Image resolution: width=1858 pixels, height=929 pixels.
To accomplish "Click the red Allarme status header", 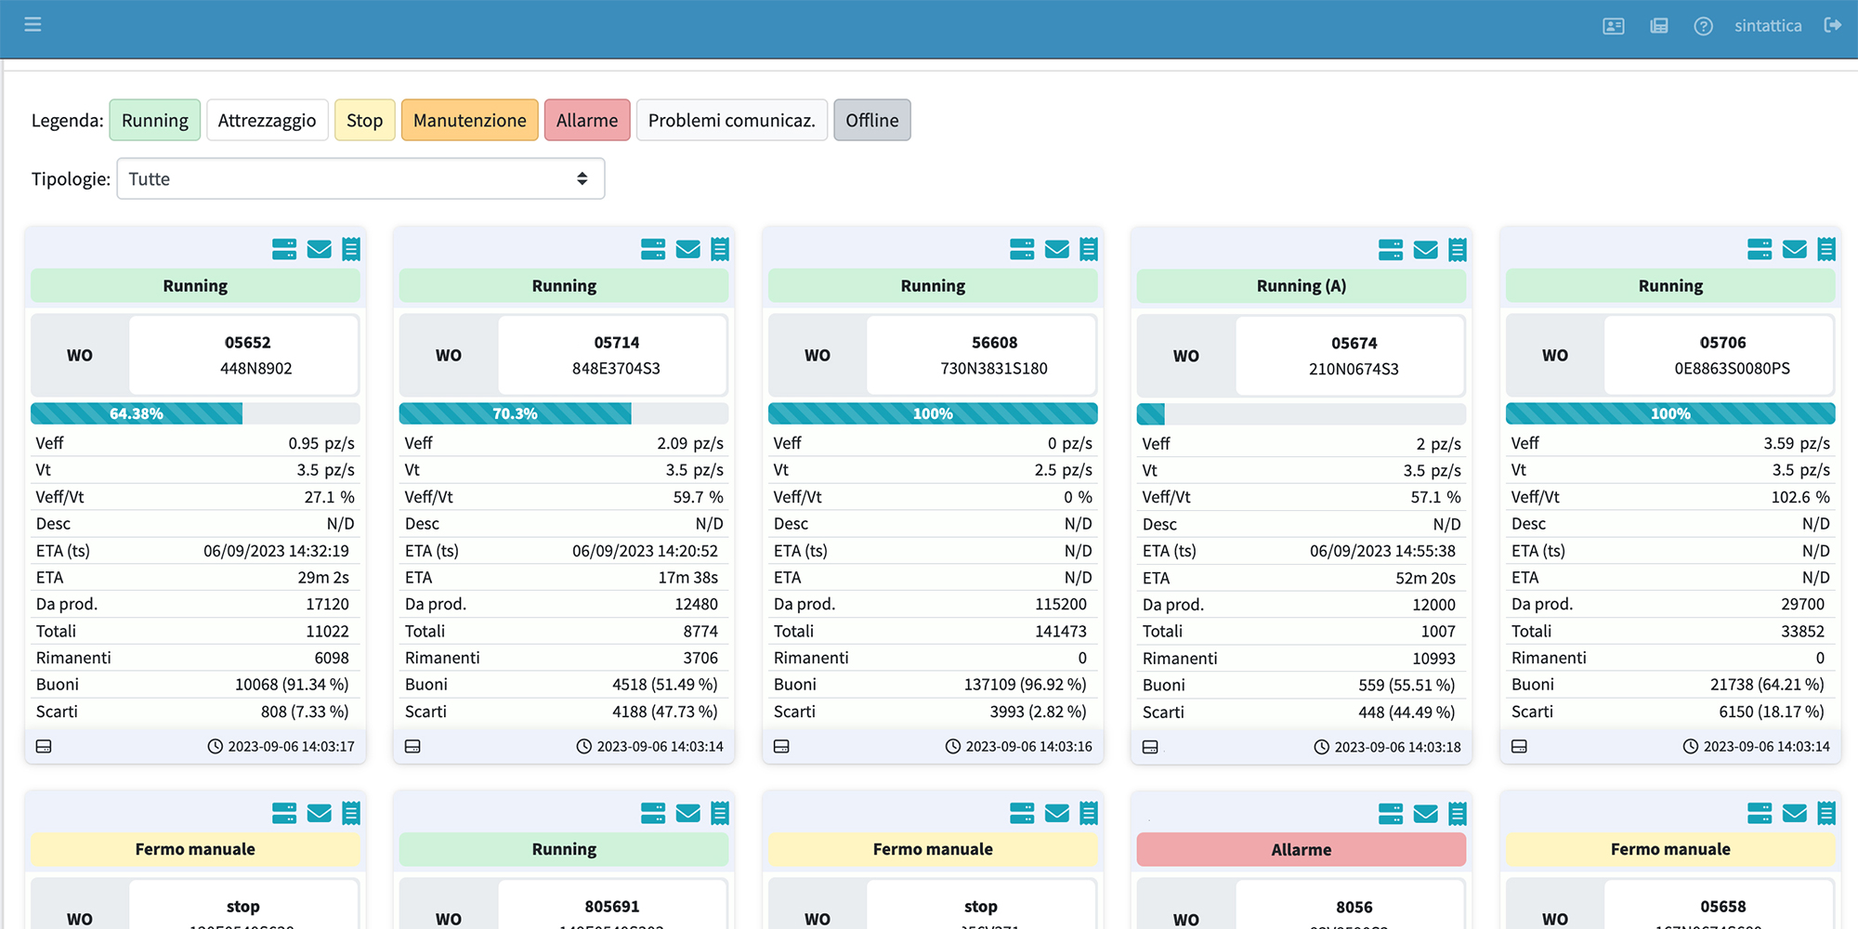I will [1301, 850].
